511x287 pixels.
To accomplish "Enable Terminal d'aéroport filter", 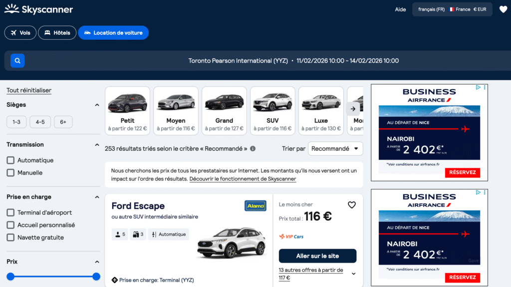I will 10,213.
